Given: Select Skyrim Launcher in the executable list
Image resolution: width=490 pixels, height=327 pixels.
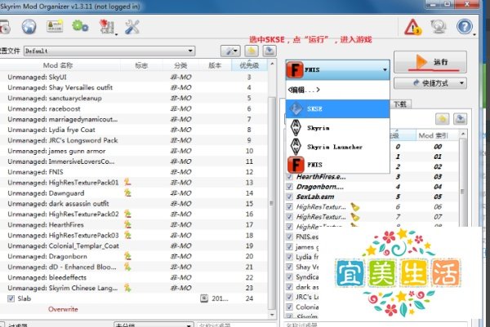Looking at the screenshot, I should coord(337,147).
